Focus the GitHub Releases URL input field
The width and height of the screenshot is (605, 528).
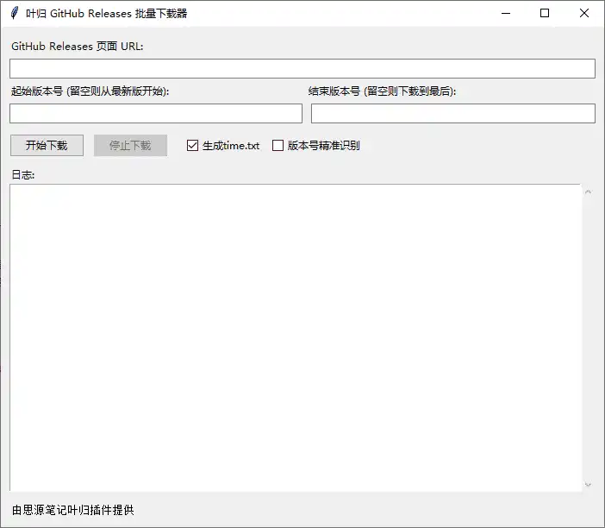click(x=302, y=69)
